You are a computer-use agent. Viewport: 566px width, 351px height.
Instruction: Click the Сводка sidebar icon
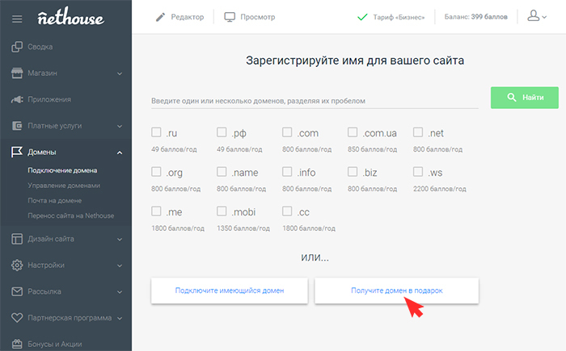click(17, 47)
